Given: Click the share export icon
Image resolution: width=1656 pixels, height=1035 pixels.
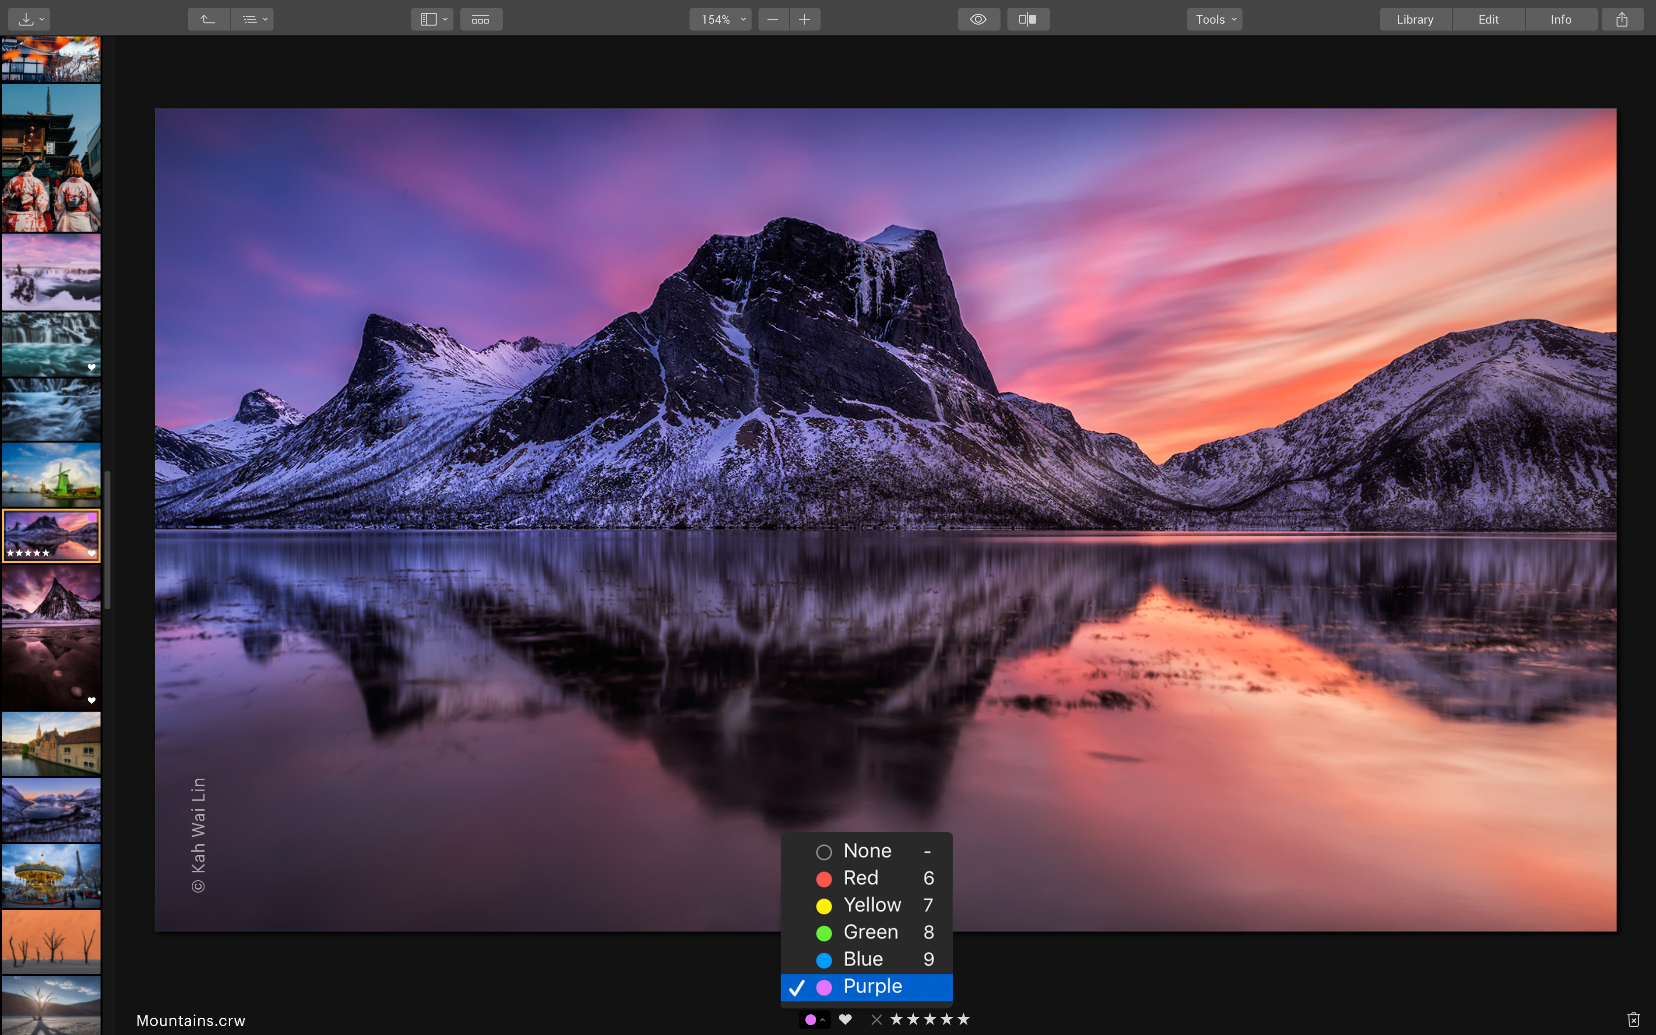Looking at the screenshot, I should 1621,19.
